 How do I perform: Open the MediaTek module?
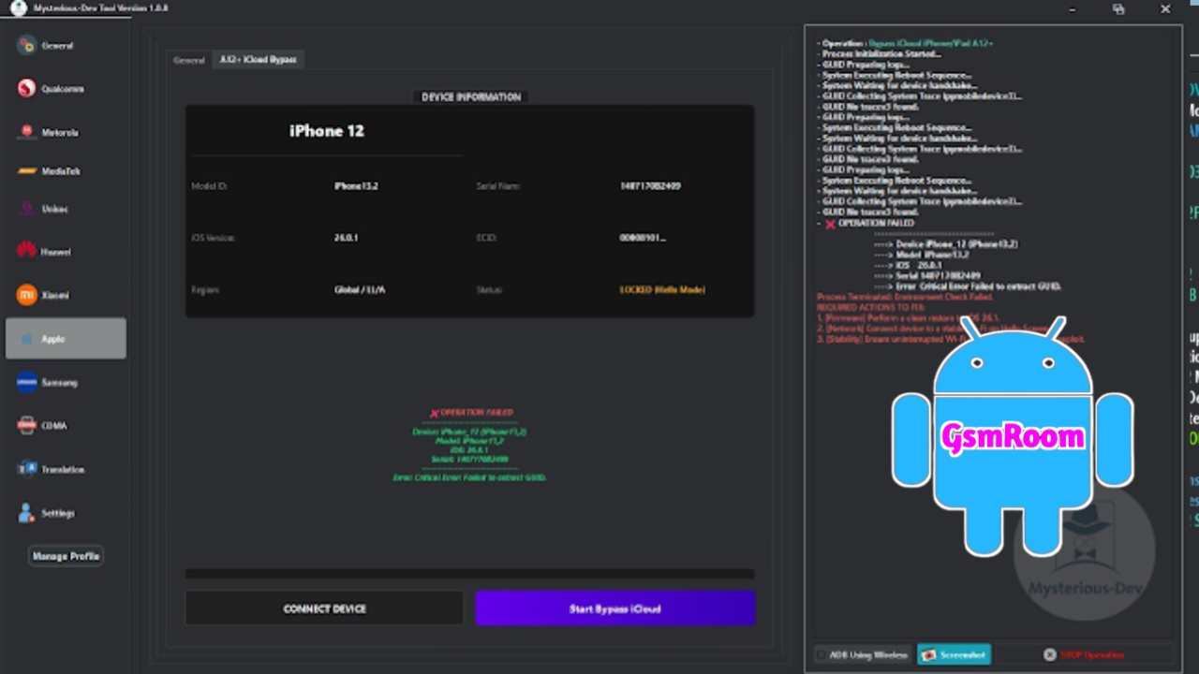(x=60, y=171)
